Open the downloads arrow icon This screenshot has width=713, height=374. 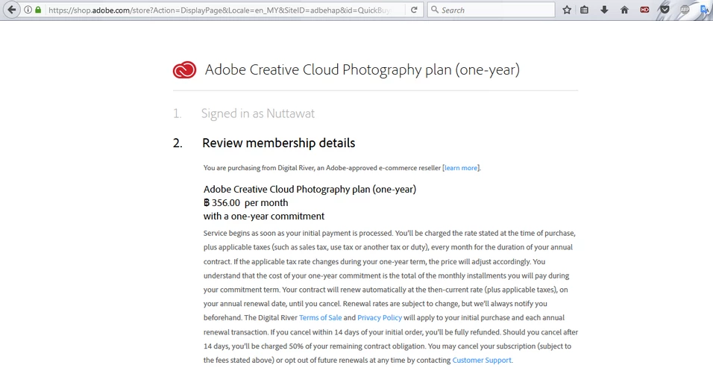604,10
